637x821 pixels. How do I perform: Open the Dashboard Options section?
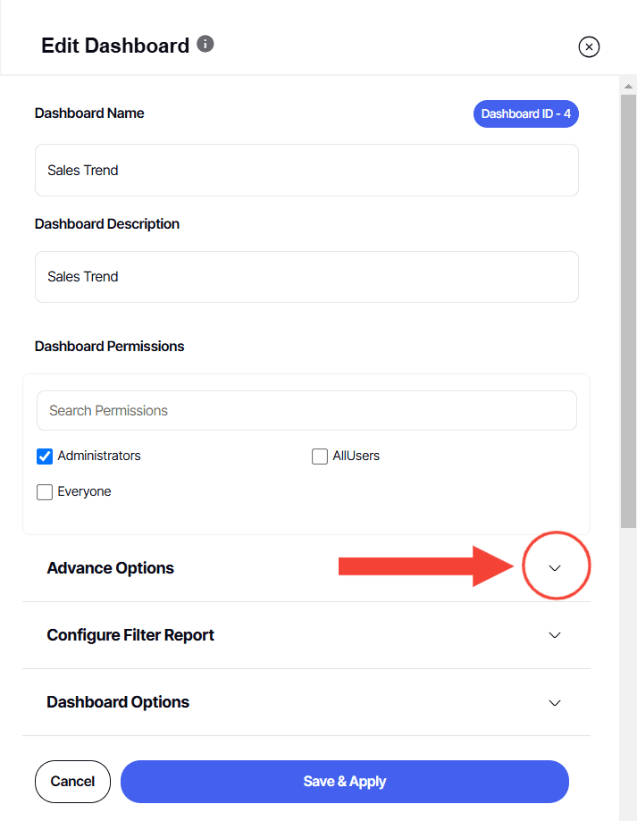[118, 702]
